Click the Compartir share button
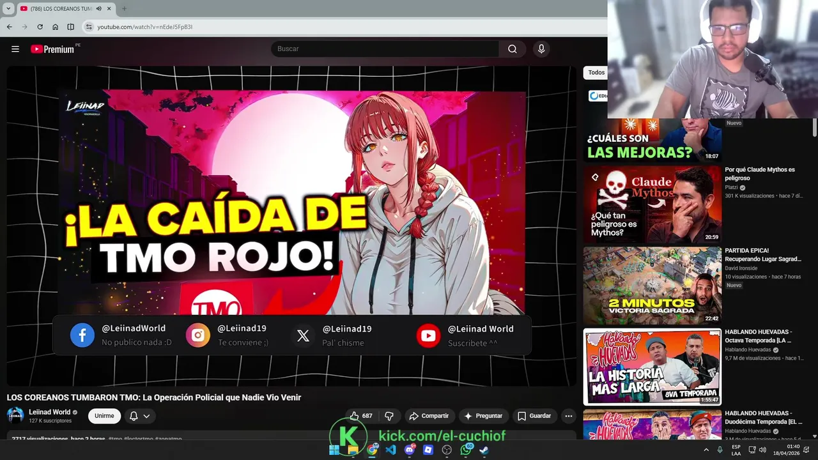Screen dimensions: 818x460 click(x=429, y=416)
